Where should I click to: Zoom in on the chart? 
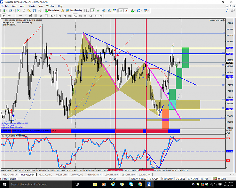pos(104,11)
